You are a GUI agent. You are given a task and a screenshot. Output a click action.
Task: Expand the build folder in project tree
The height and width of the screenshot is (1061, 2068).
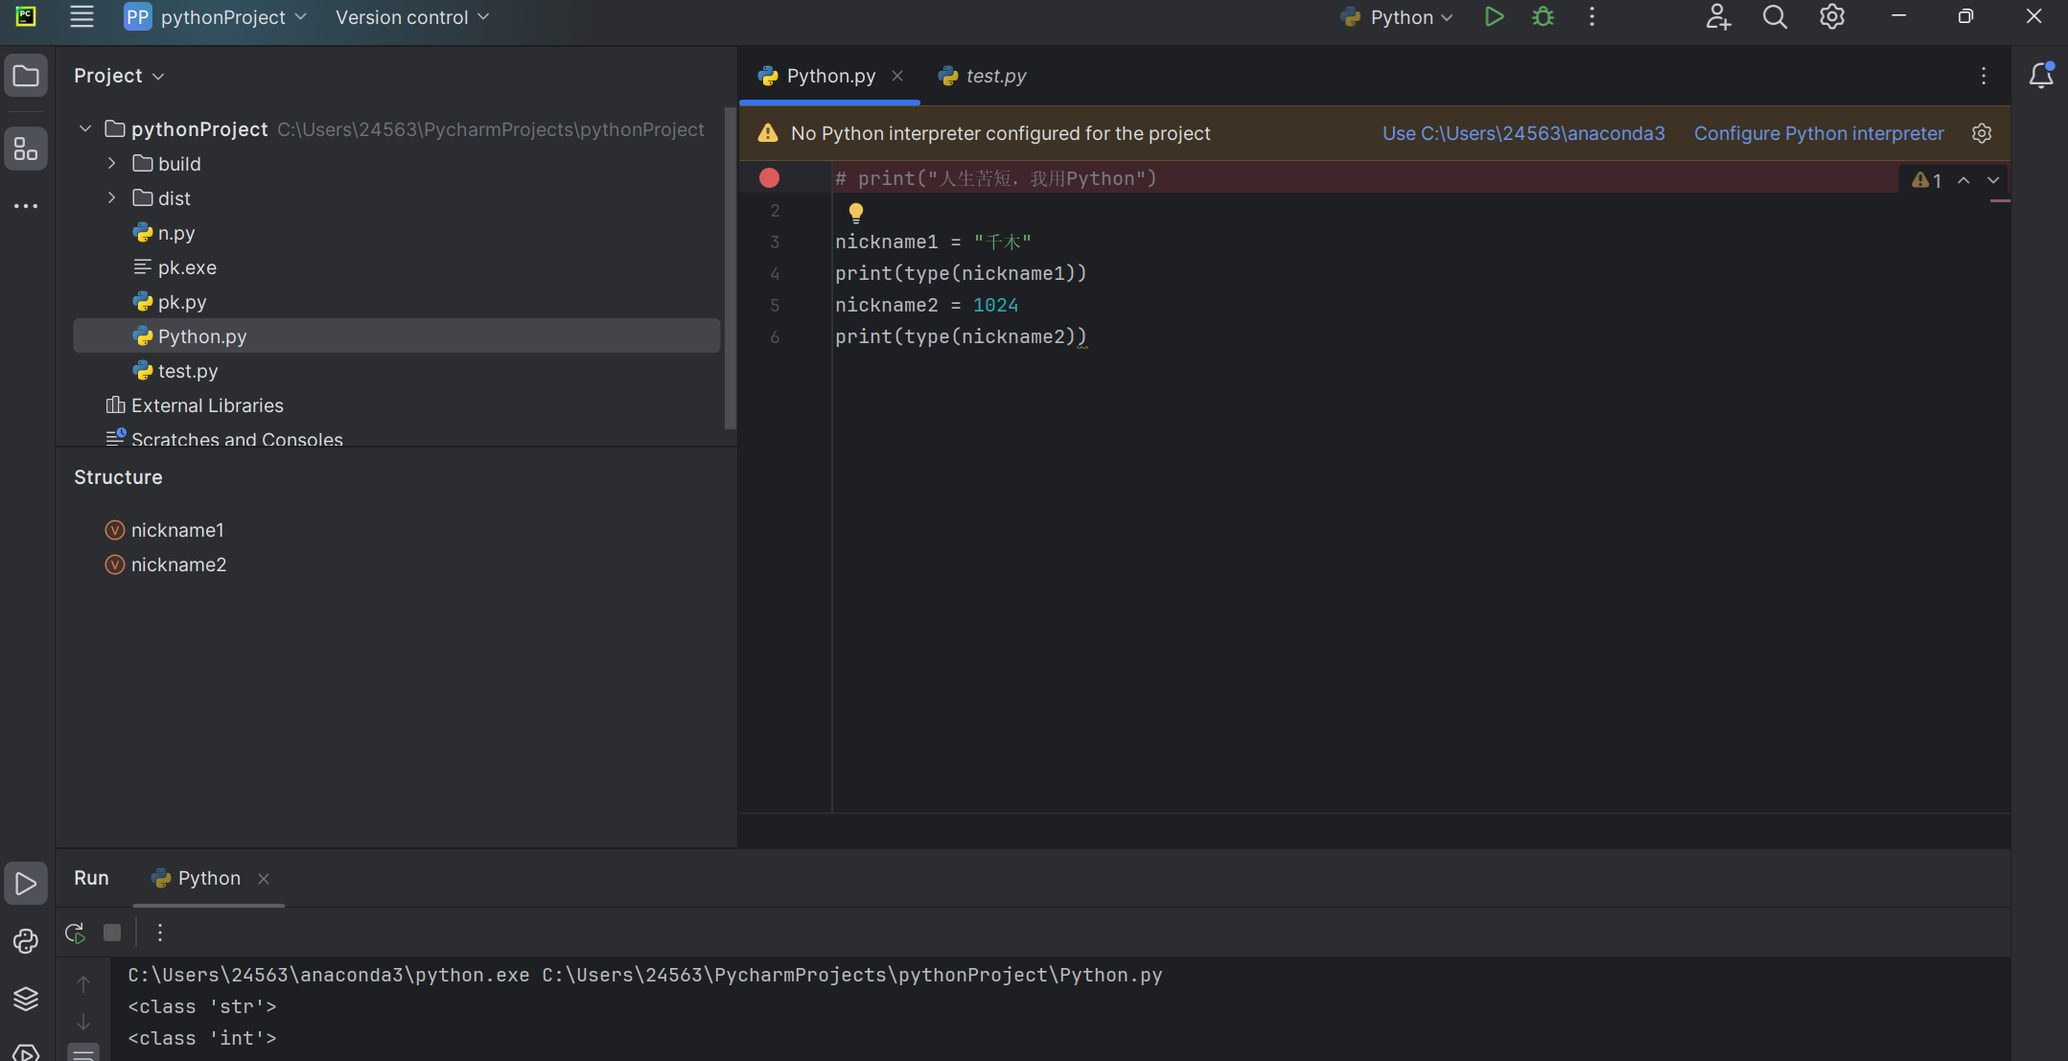pos(111,164)
